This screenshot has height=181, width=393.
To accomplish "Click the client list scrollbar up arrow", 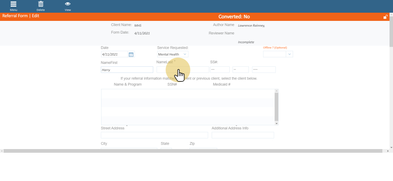I will pos(277,91).
